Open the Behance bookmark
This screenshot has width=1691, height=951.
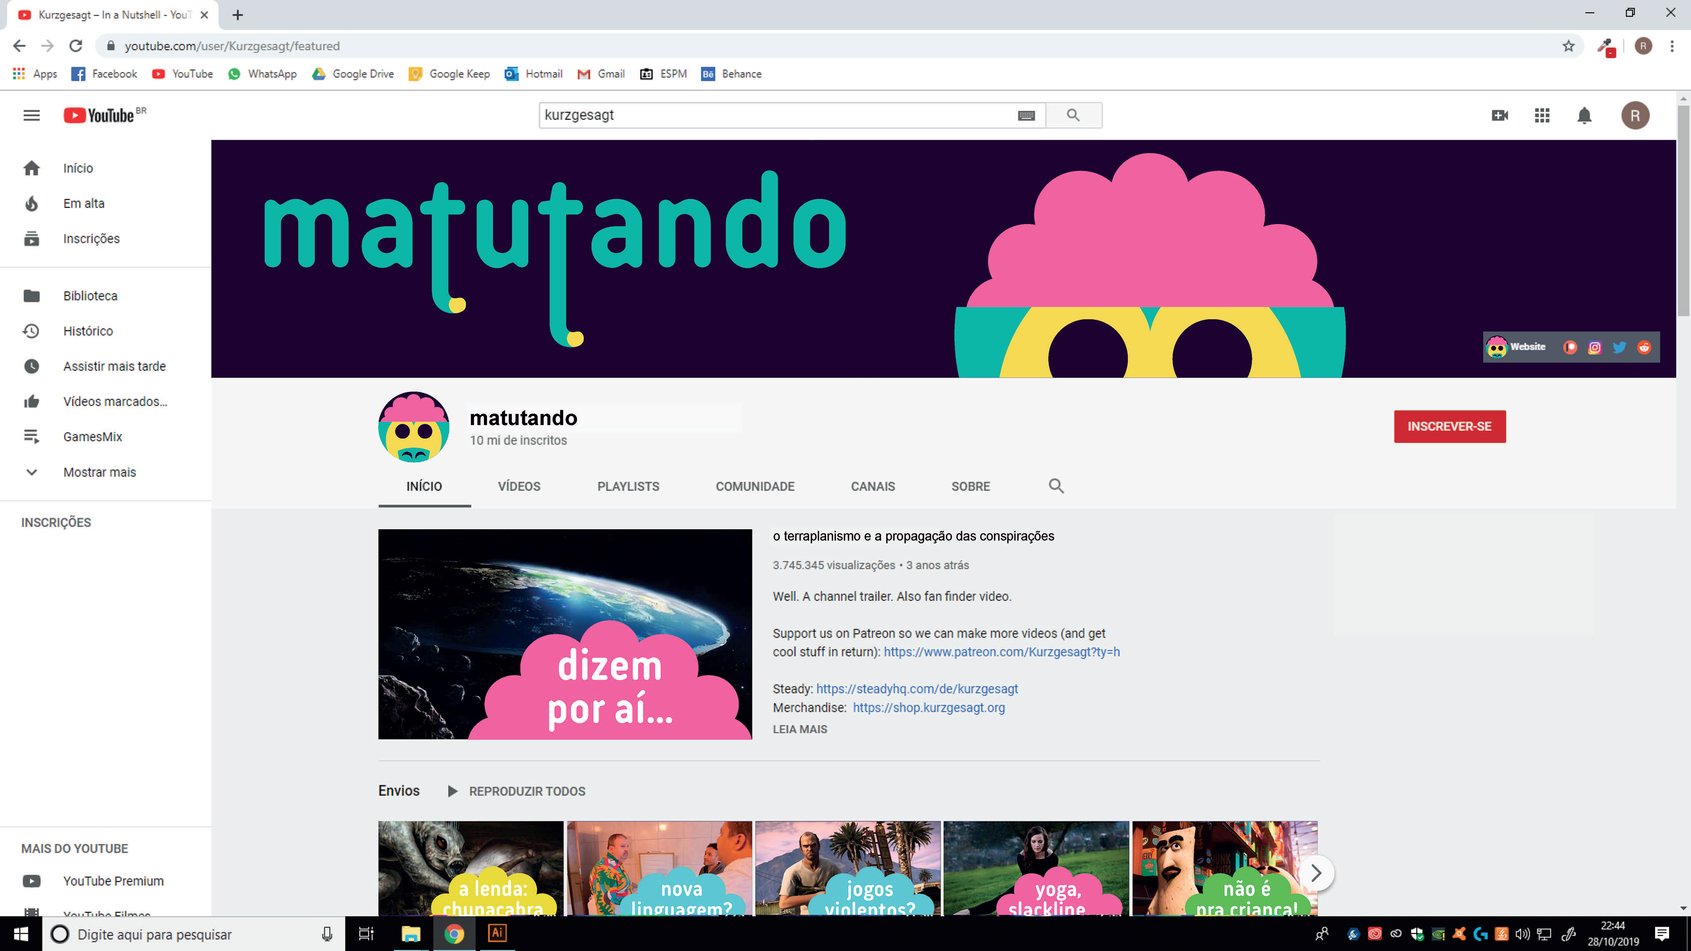pos(731,74)
